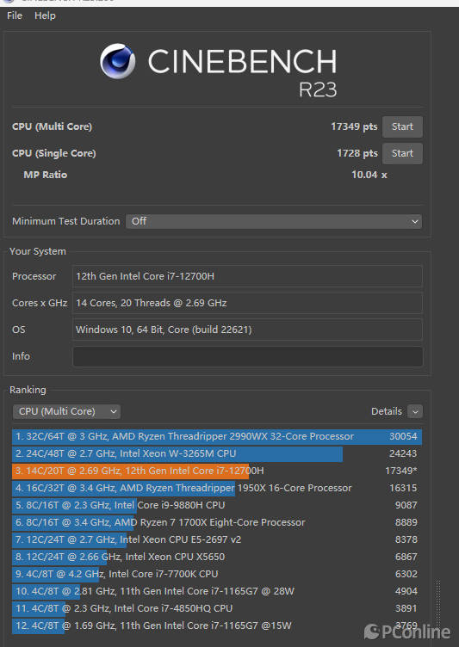Select the Xeon X5650 ranking row

coord(217,557)
